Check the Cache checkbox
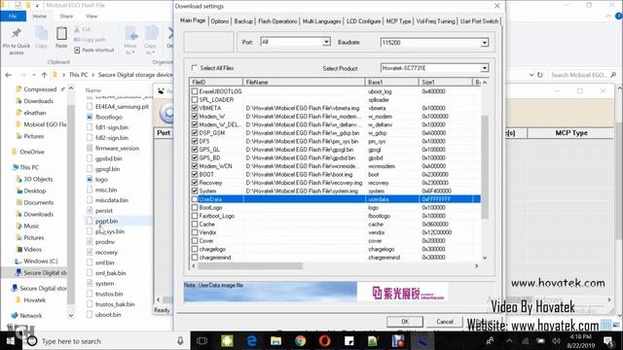623x350 pixels. pos(195,225)
